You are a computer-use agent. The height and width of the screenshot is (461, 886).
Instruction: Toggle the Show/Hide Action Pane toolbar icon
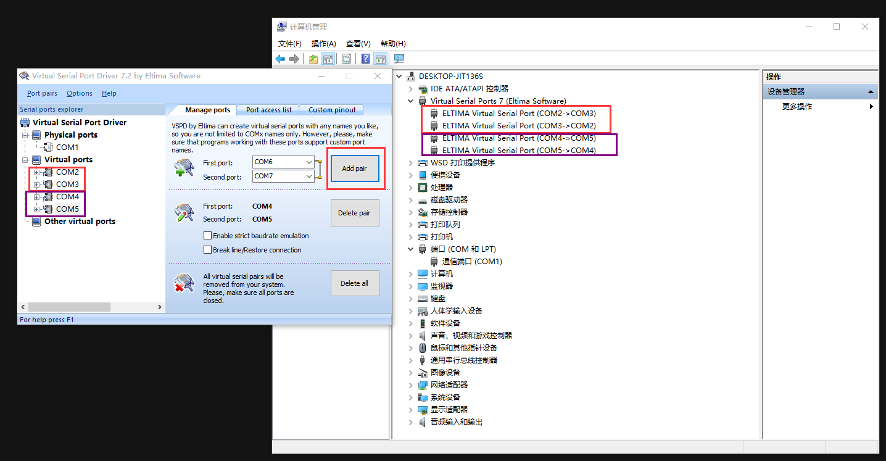point(381,59)
